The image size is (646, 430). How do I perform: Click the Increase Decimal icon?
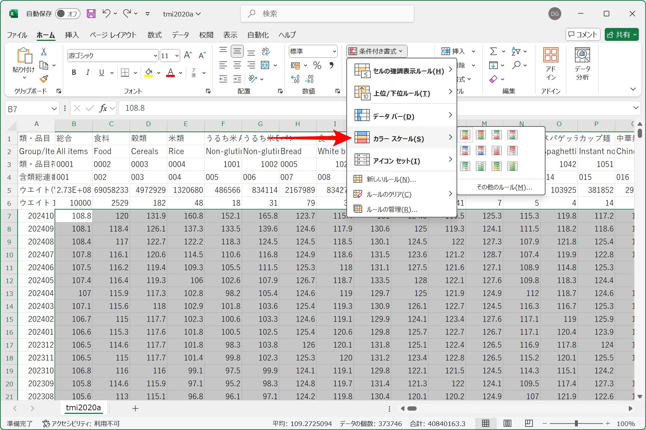pyautogui.click(x=295, y=79)
